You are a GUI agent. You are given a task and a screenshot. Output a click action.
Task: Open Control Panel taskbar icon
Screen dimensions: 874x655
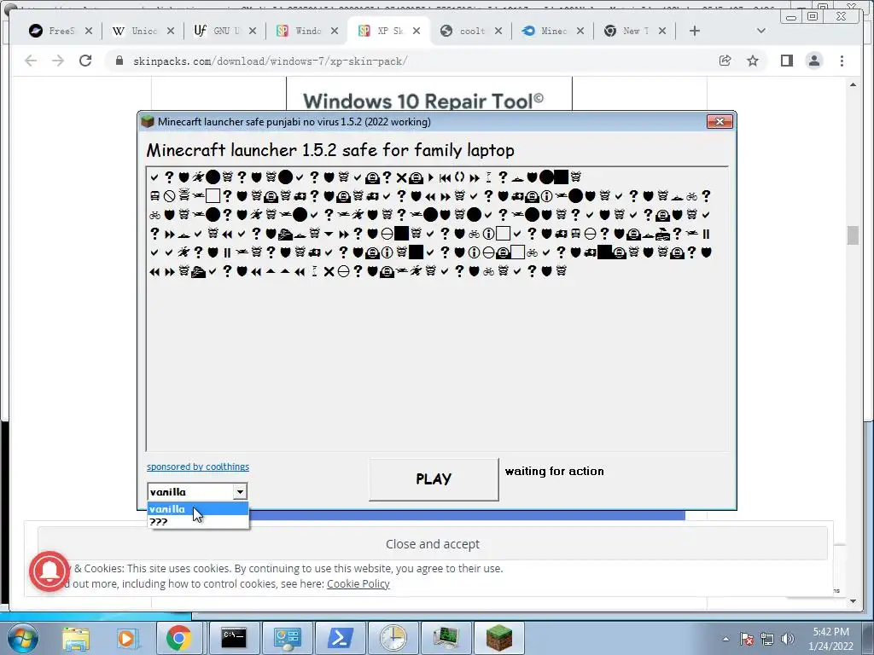click(287, 638)
